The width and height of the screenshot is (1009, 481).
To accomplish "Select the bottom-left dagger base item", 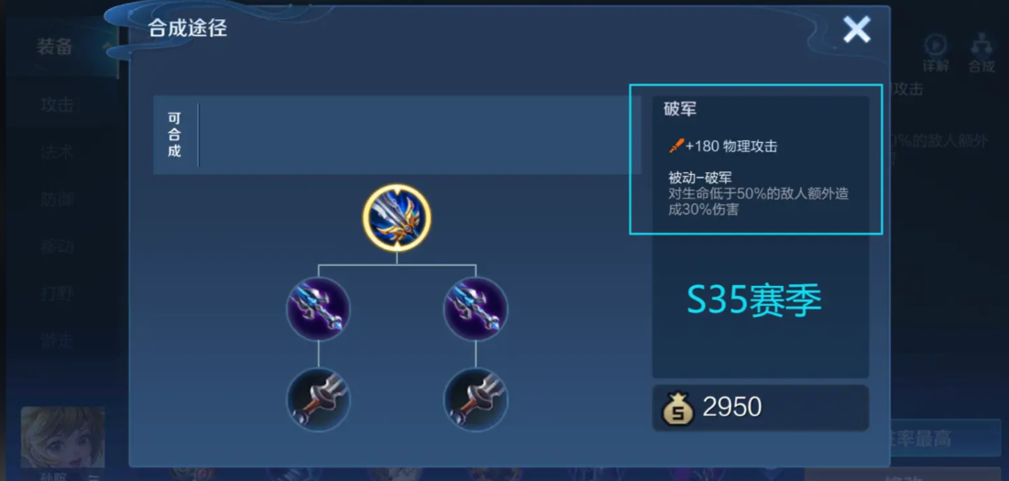I will pos(319,399).
